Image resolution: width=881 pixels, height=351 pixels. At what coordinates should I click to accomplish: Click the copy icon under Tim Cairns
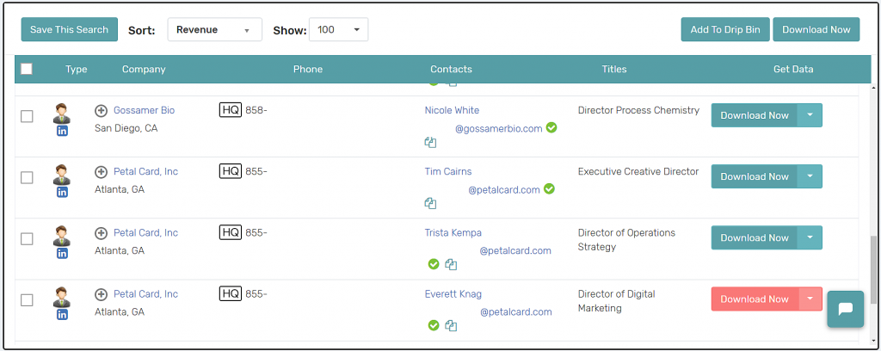[430, 204]
